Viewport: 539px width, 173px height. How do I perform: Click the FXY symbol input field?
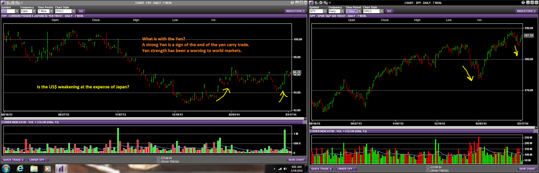click(x=8, y=11)
